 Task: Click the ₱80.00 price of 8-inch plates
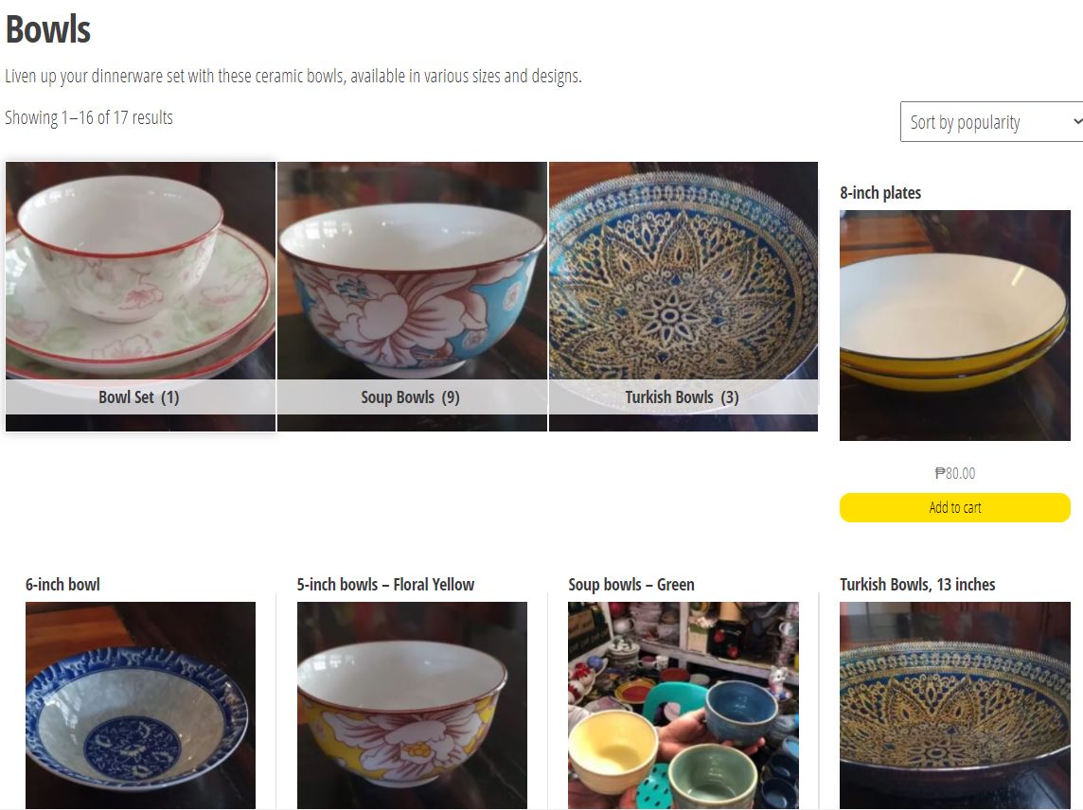pyautogui.click(x=954, y=473)
